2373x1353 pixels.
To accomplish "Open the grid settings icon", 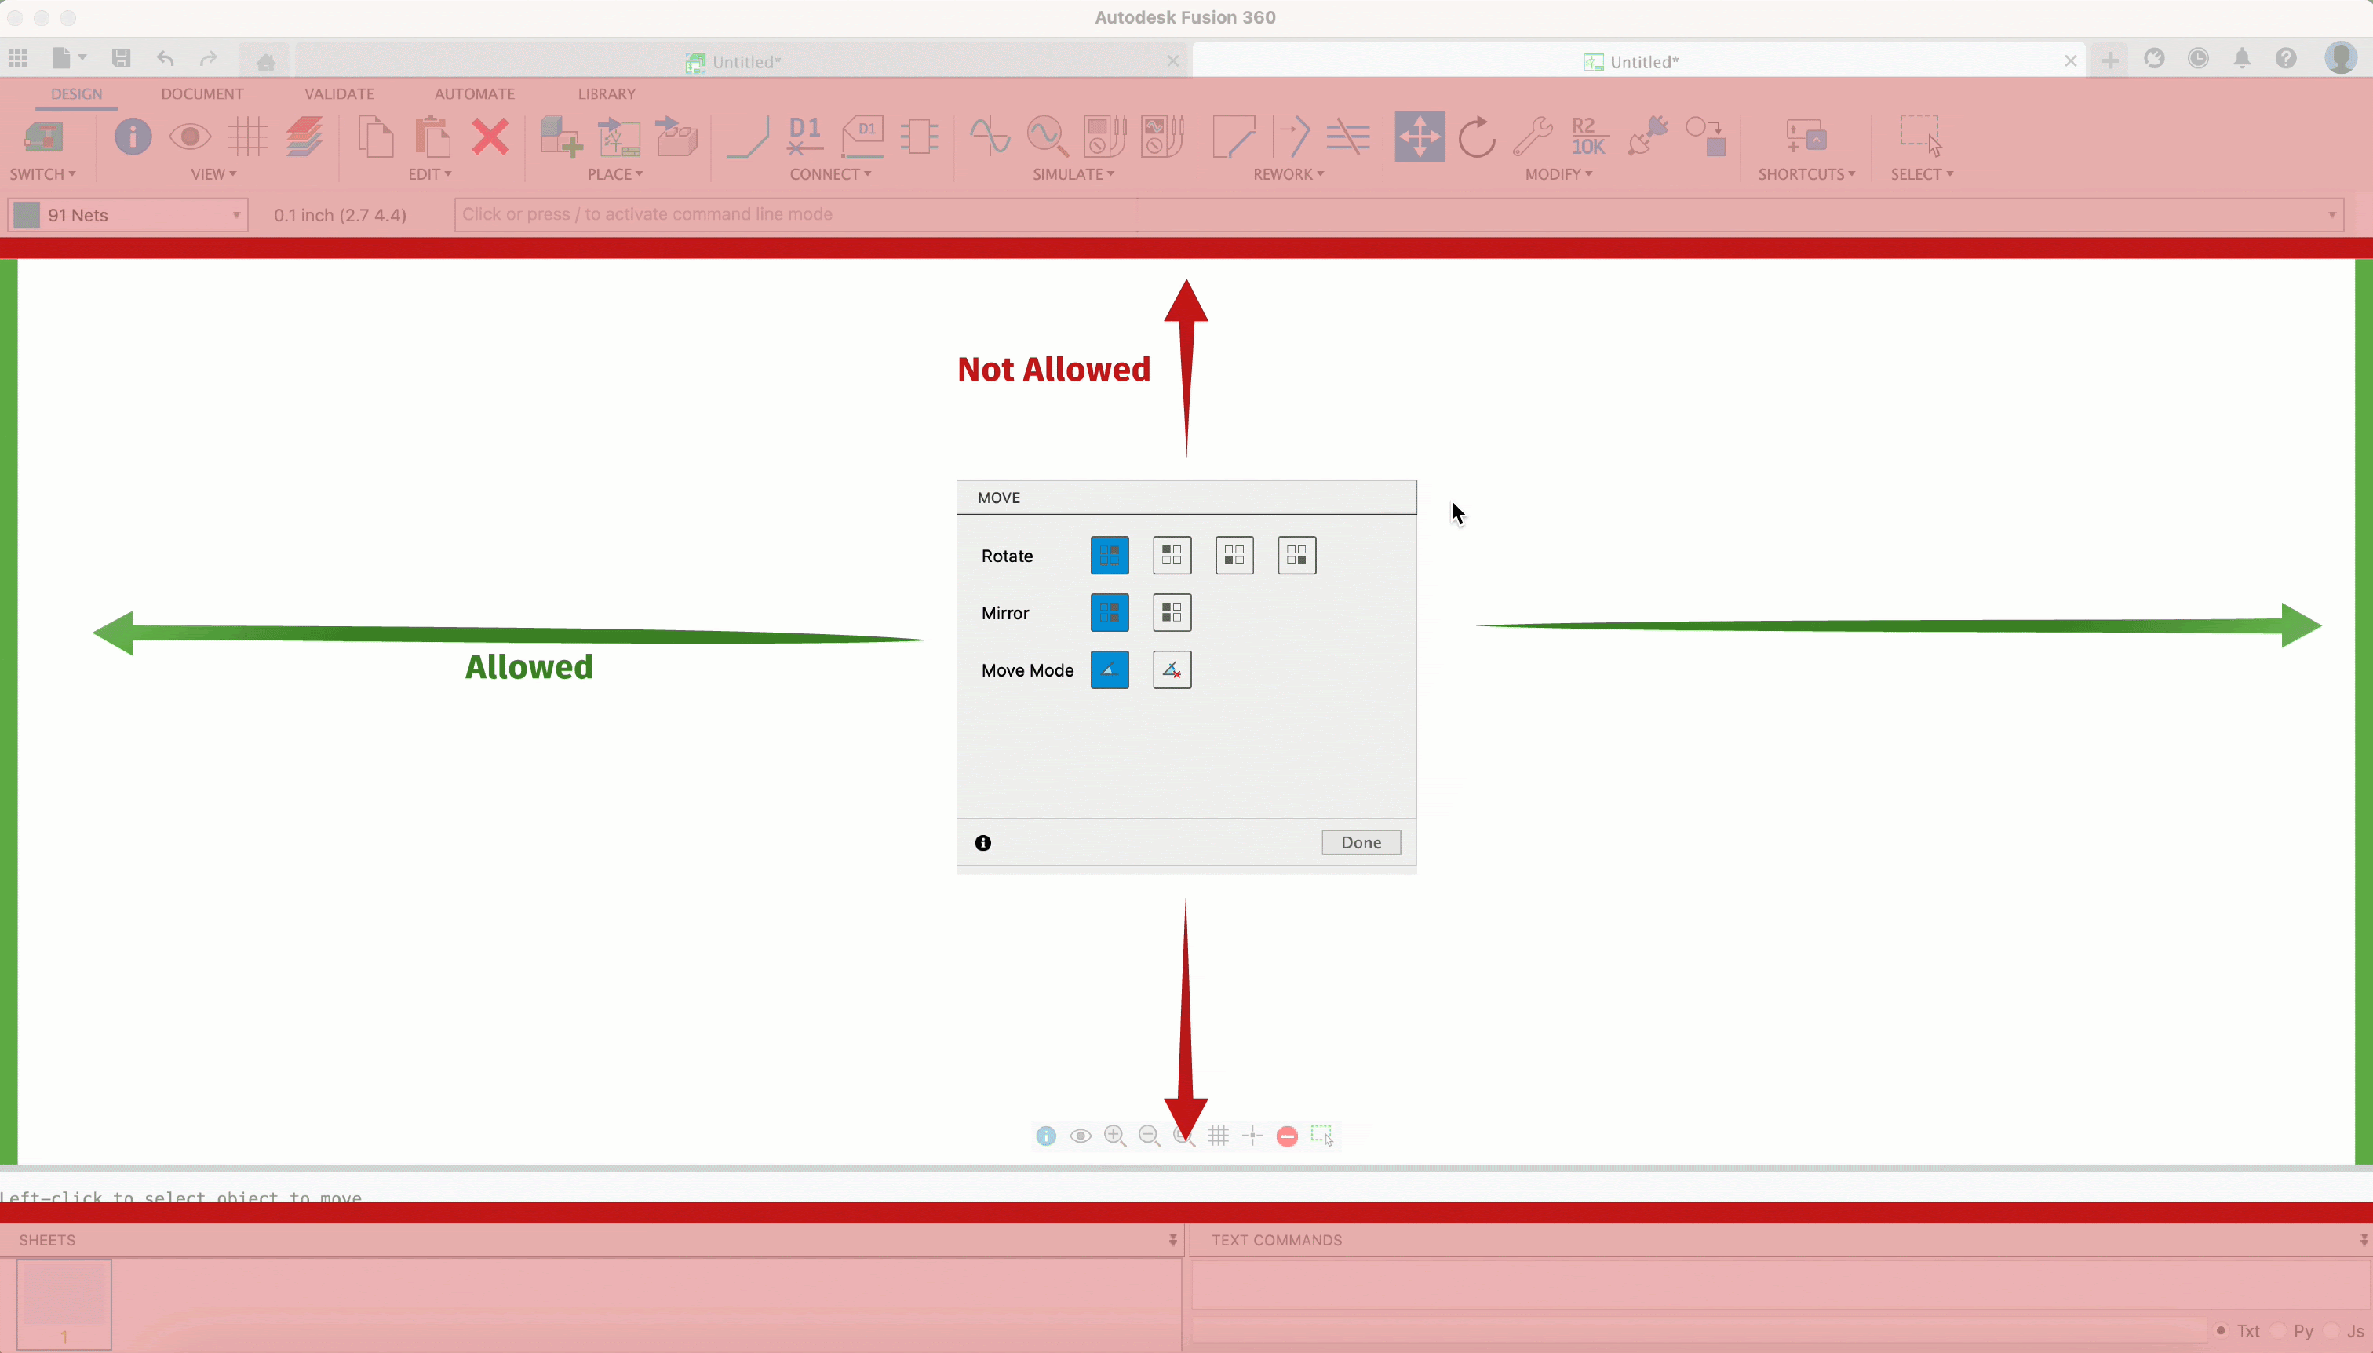I will coord(247,137).
